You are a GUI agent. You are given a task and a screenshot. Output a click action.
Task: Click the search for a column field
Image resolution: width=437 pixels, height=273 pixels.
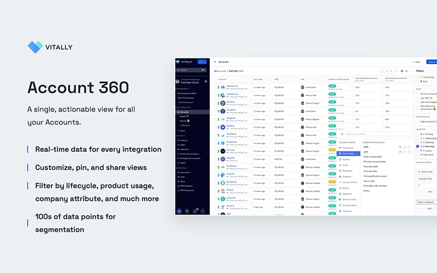[378, 134]
